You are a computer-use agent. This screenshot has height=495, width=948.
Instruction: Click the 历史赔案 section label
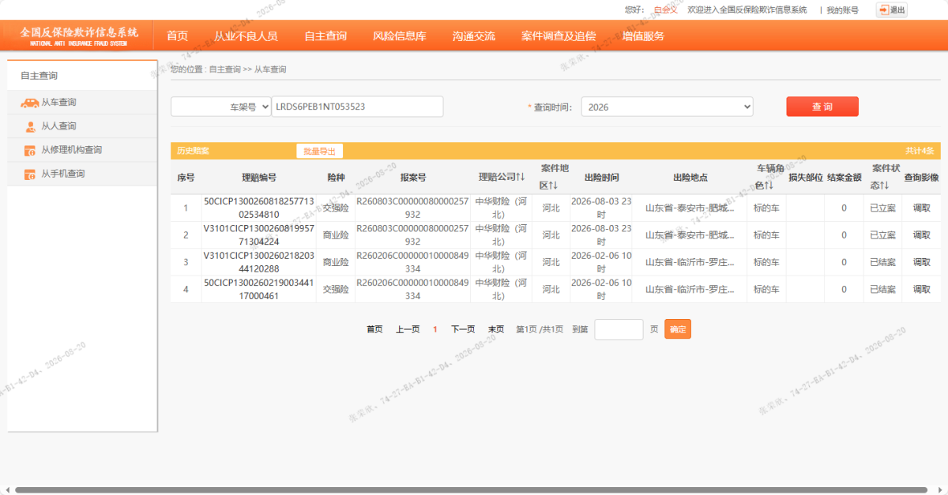pyautogui.click(x=192, y=151)
